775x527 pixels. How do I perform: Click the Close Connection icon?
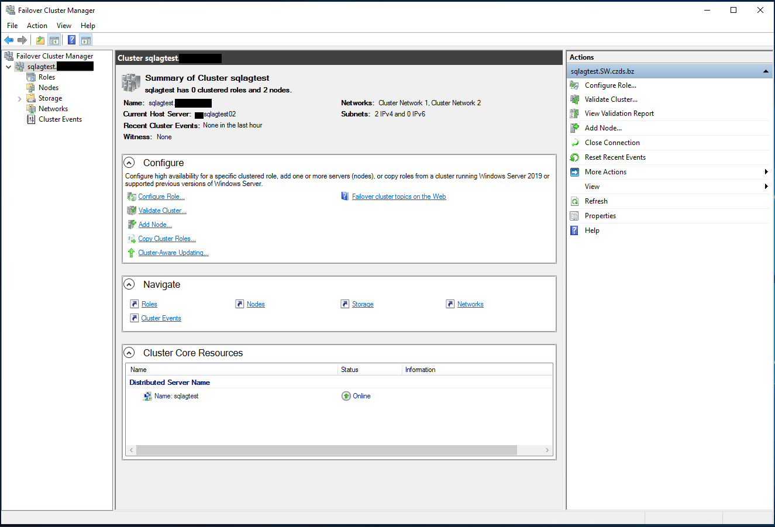point(574,143)
